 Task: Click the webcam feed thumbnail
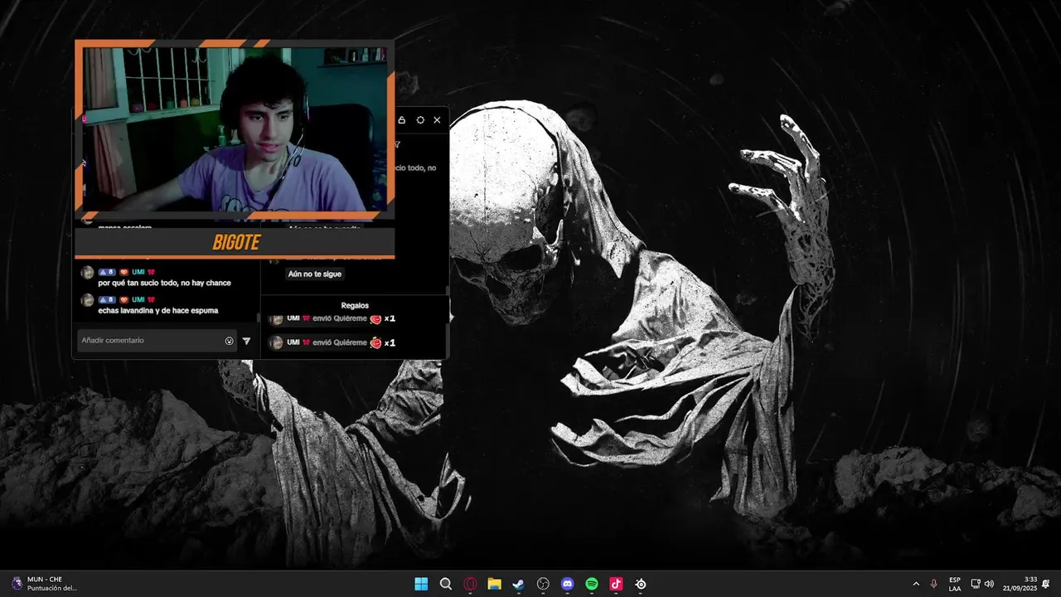pyautogui.click(x=235, y=129)
